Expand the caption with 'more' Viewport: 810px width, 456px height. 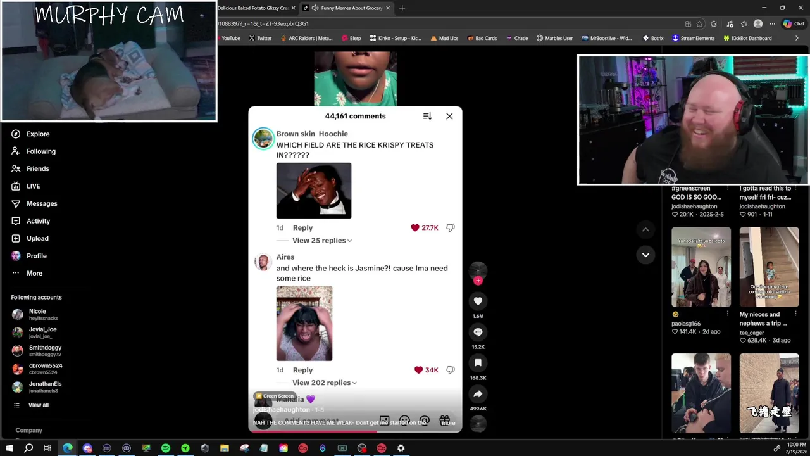click(x=448, y=423)
